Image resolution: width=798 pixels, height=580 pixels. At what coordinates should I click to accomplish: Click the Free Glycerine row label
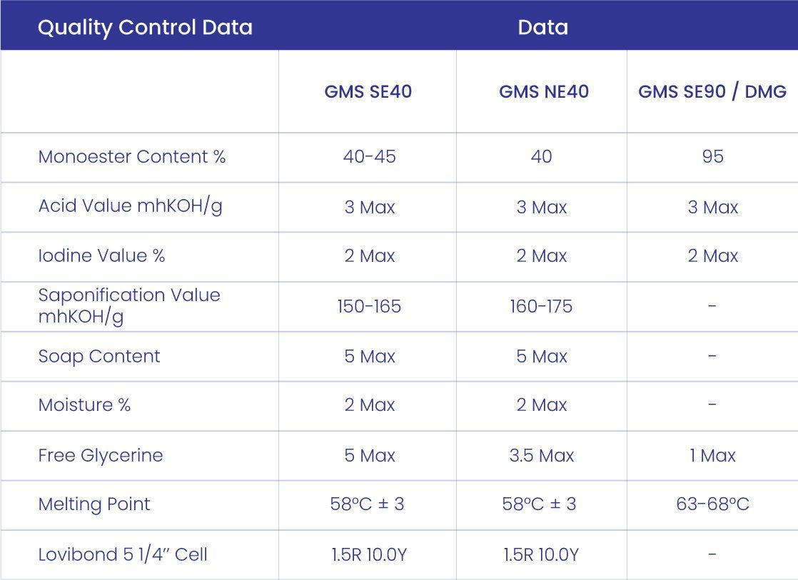click(x=101, y=455)
